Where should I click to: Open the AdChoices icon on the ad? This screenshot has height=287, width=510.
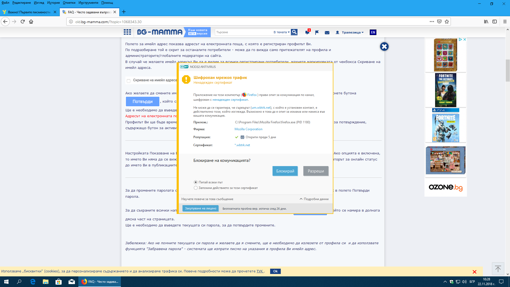(460, 39)
